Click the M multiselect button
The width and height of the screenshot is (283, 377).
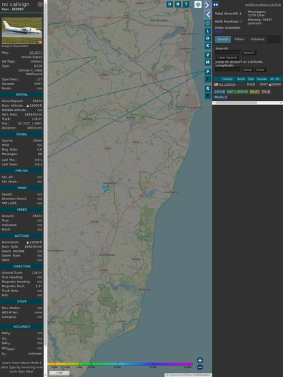(x=207, y=63)
